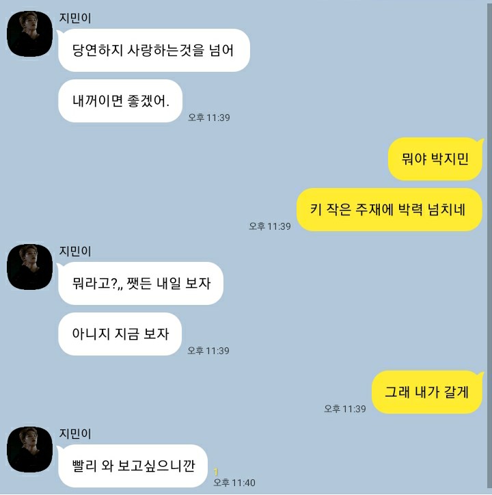Select the yellow bubble '그래 내가 갈게'
492x495 pixels.
coord(427,392)
